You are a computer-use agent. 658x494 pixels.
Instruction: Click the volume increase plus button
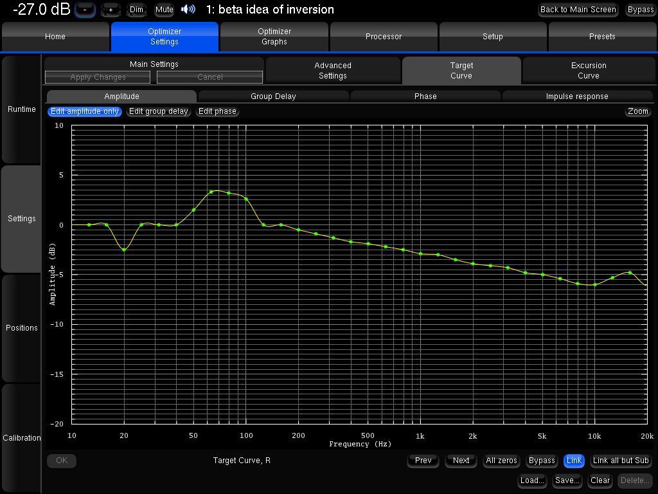click(x=111, y=10)
